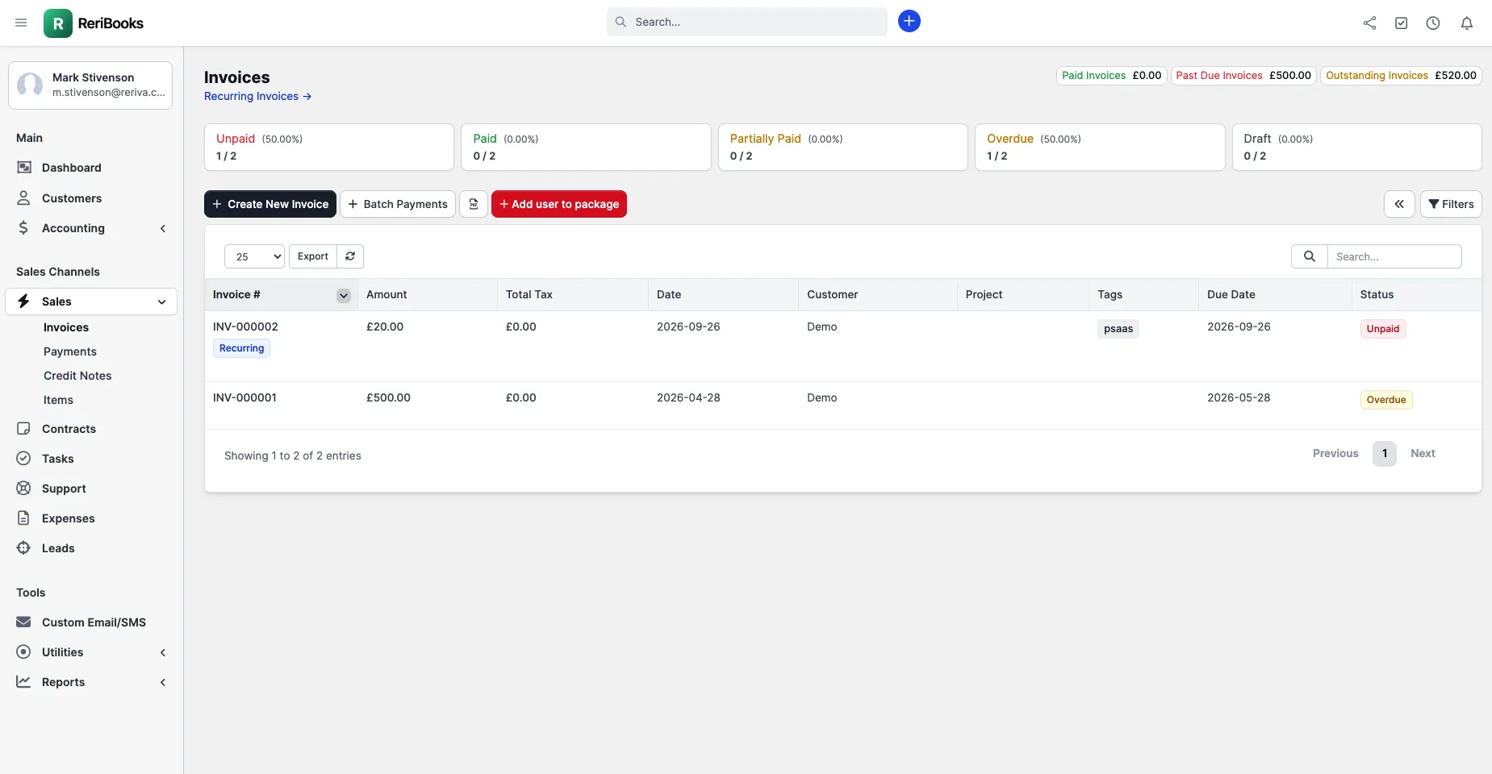Follow the Recurring Invoices link
1492x774 pixels.
[x=257, y=96]
